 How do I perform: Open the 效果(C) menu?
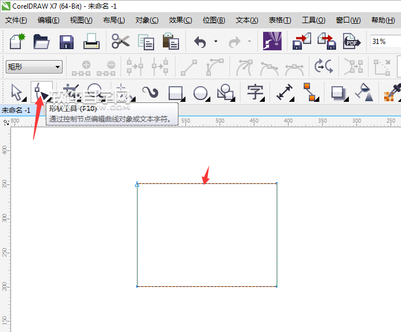point(180,20)
